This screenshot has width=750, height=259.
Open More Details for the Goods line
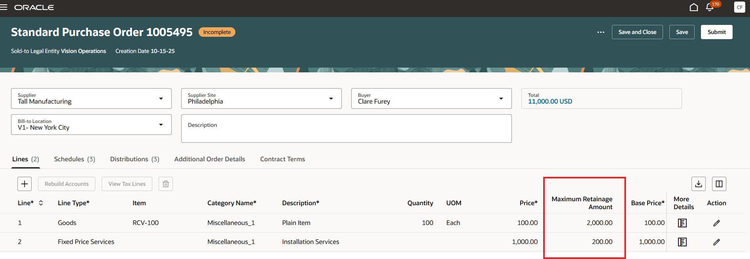coord(682,223)
